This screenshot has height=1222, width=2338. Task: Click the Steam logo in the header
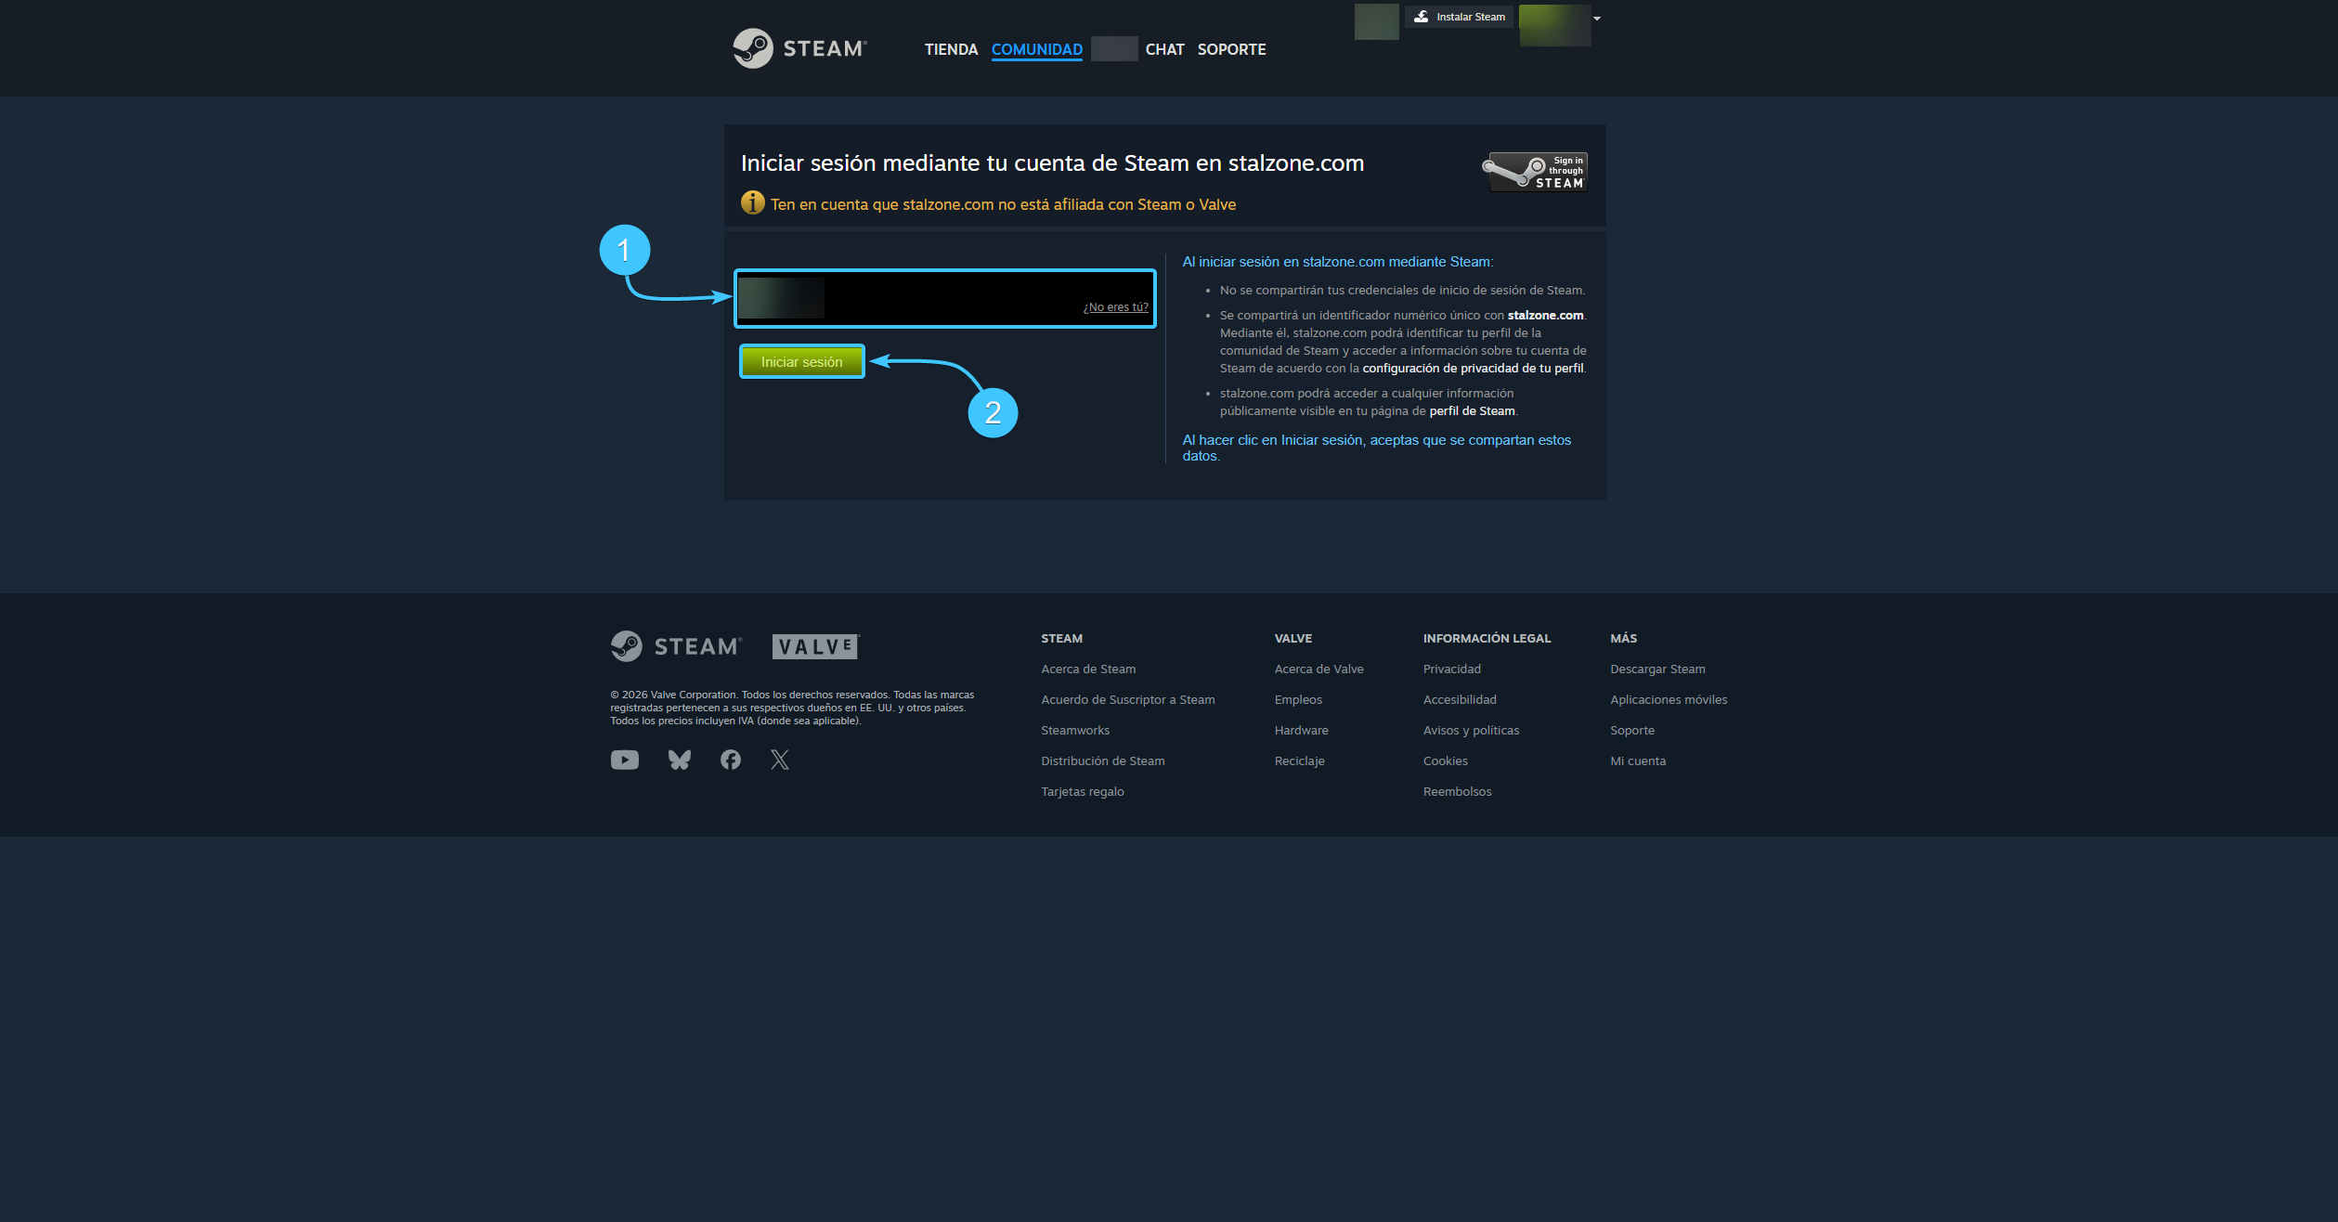[799, 48]
